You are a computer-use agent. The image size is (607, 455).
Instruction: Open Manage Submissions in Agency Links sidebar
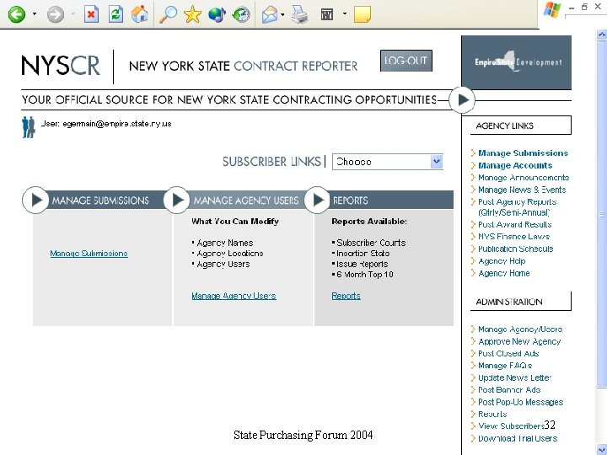click(523, 153)
